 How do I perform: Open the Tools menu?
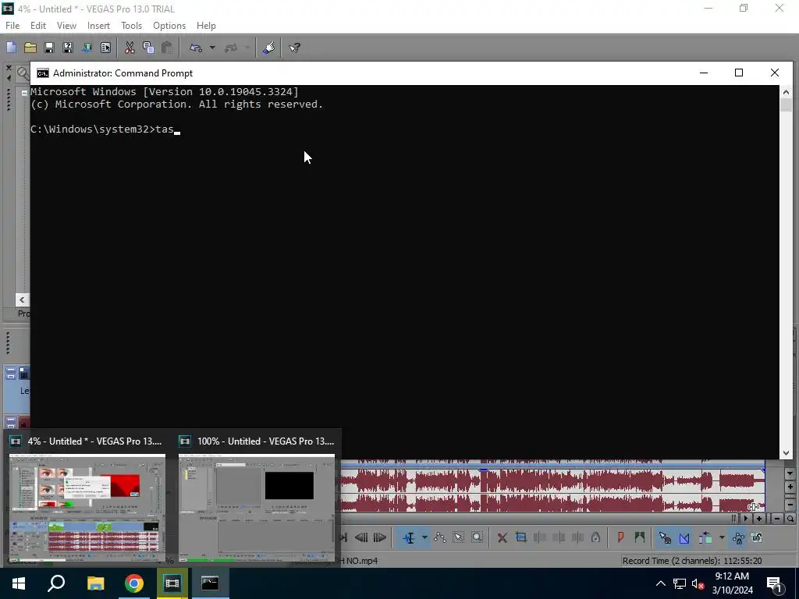[x=131, y=26]
